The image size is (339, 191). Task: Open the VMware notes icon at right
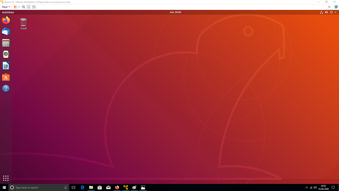click(x=336, y=7)
